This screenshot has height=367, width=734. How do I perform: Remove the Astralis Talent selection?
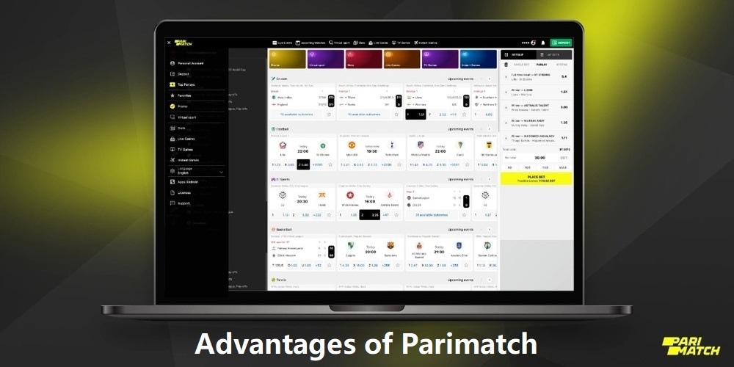coord(506,107)
